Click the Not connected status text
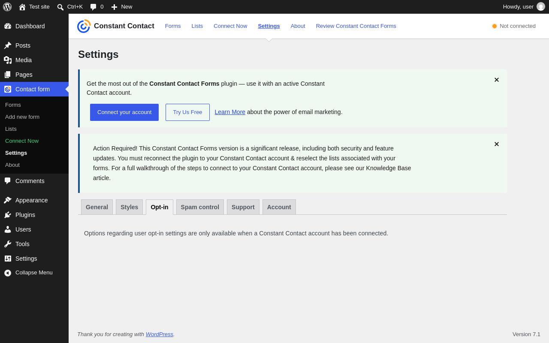The width and height of the screenshot is (549, 343). pos(518,26)
